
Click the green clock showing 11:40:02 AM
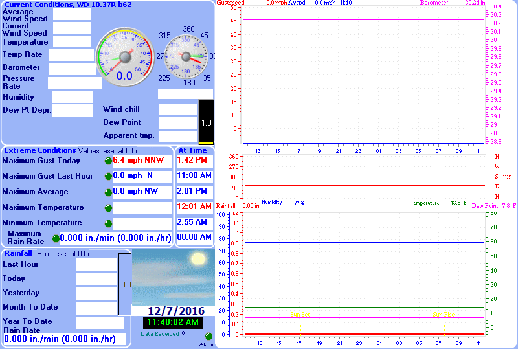point(173,322)
